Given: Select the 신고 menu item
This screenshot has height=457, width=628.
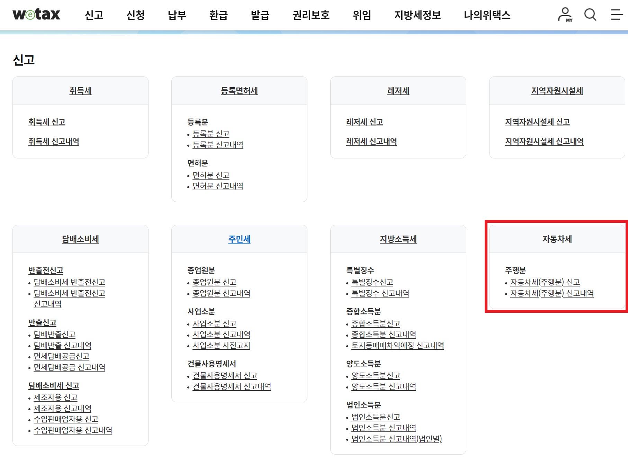Looking at the screenshot, I should point(94,16).
